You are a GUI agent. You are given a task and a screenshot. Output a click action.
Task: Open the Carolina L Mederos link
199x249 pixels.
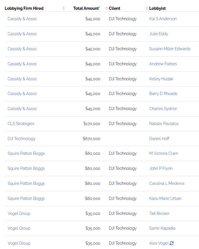[x=167, y=183]
